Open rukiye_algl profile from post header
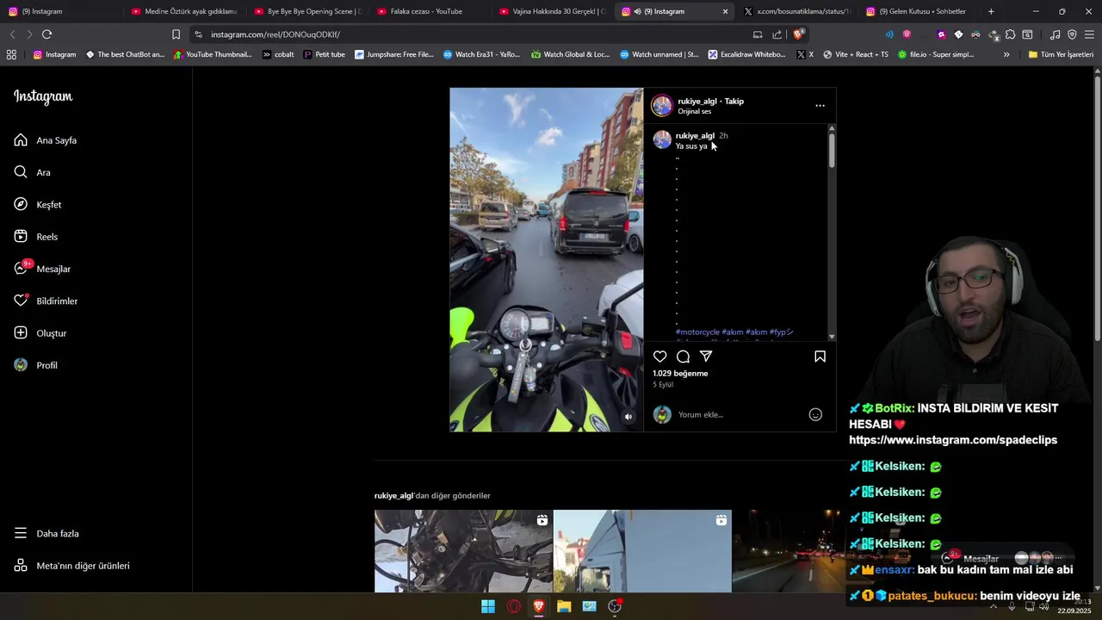The width and height of the screenshot is (1102, 620). [696, 101]
